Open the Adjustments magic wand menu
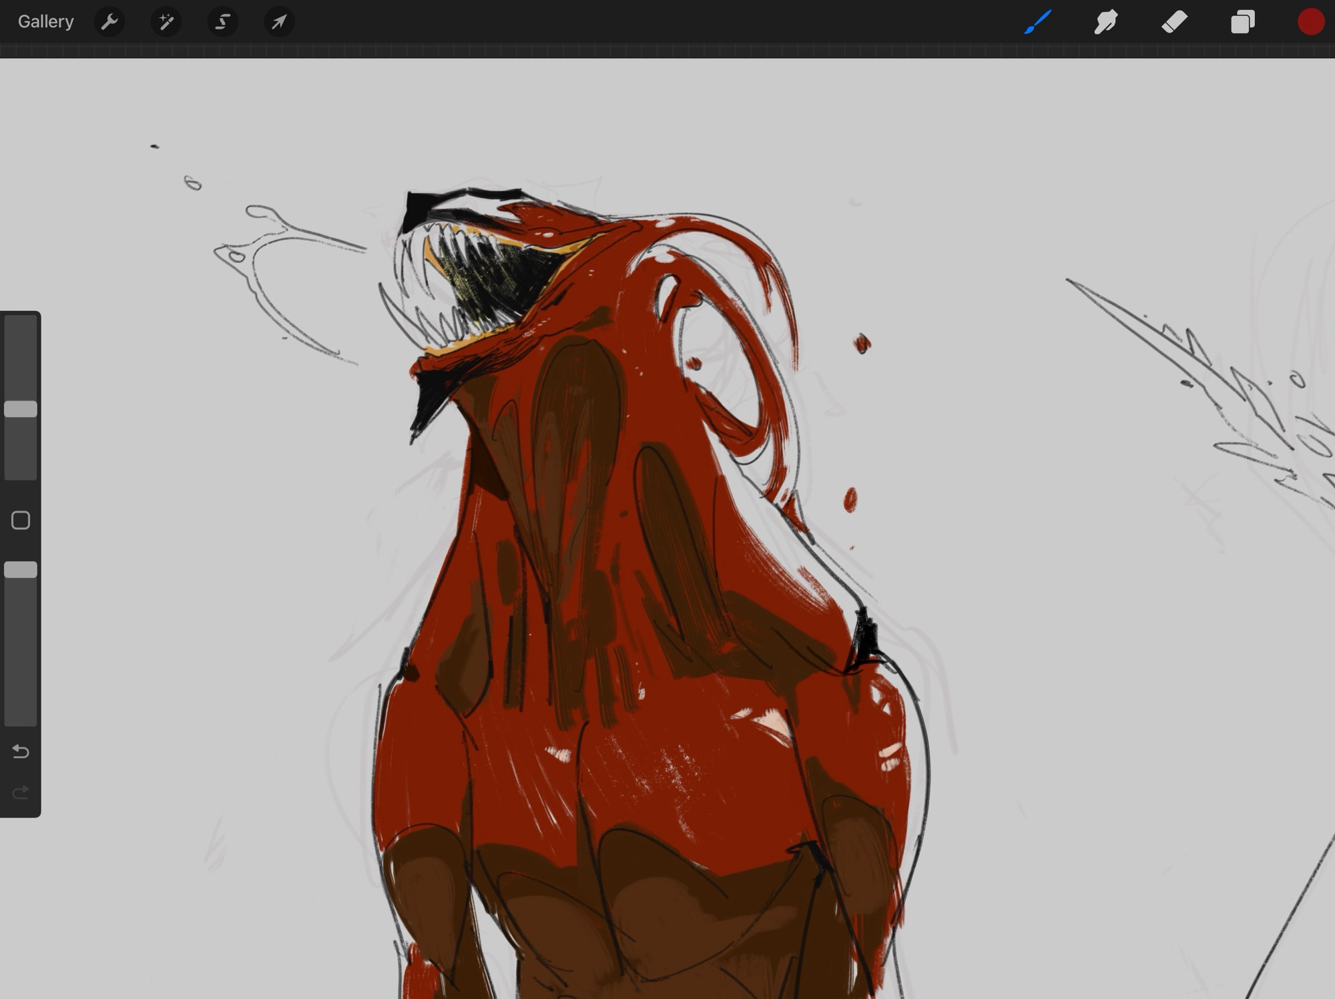This screenshot has height=999, width=1335. point(166,22)
